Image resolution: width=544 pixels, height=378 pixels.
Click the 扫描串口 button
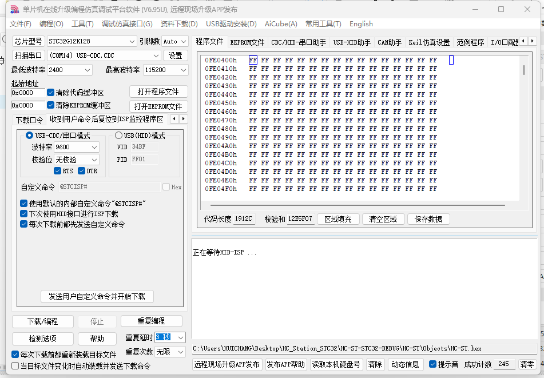28,55
